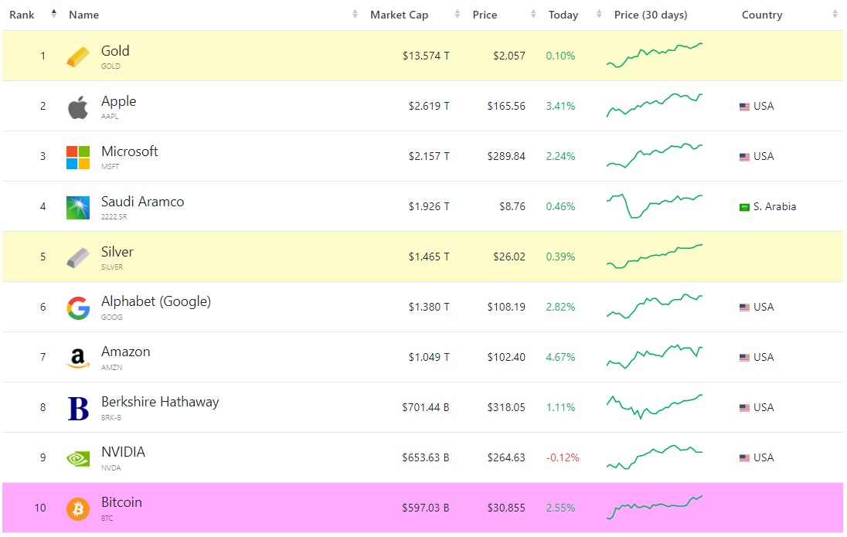Screen dimensions: 847x537
Task: Open the Alphabet (Google) link
Action: pos(156,301)
